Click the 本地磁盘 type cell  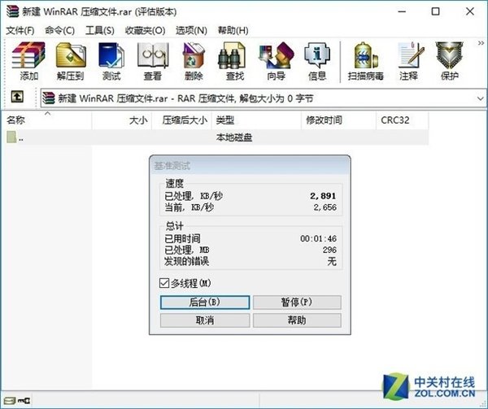(x=234, y=137)
